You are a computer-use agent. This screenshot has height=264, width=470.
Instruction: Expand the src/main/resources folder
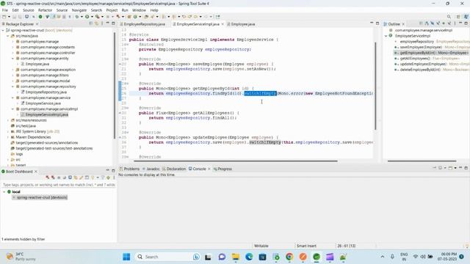pos(8,120)
